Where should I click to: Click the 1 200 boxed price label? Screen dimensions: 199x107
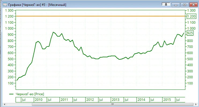pos(191,16)
